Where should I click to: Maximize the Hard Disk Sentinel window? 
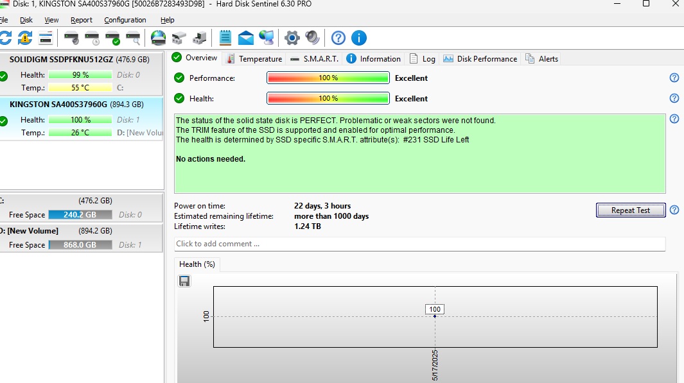click(x=646, y=4)
